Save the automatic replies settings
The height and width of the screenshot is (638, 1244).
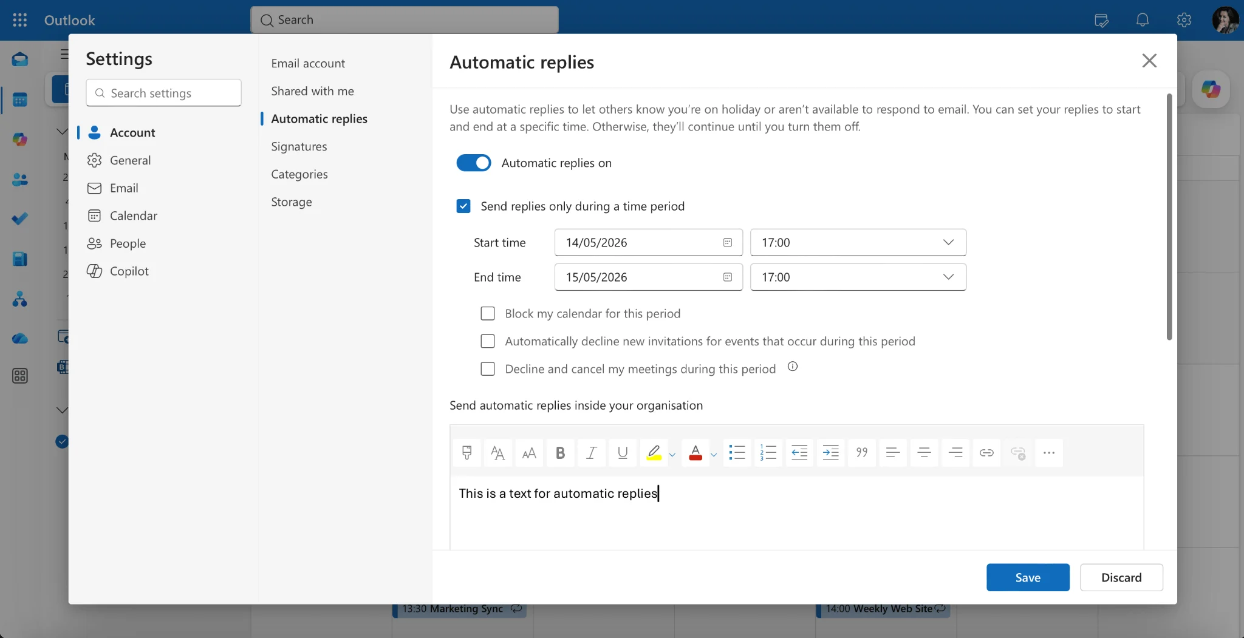click(1028, 577)
